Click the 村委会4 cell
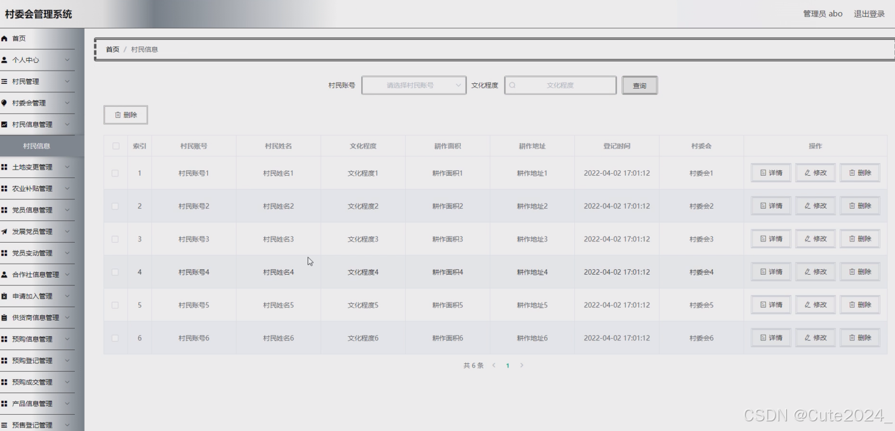This screenshot has height=431, width=895. [701, 272]
